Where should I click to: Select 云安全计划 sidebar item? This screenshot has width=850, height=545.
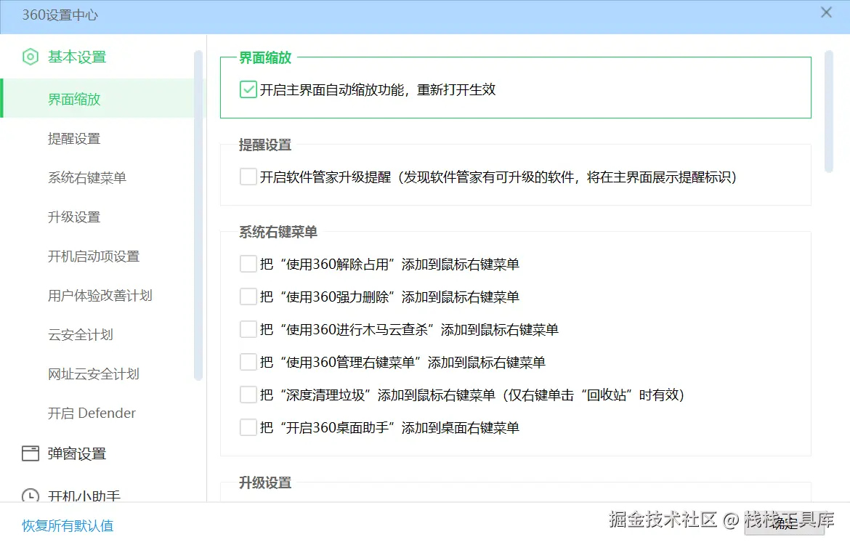pos(81,334)
